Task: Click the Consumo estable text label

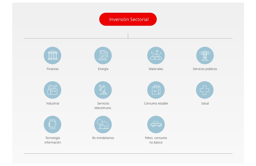Action: (x=156, y=103)
